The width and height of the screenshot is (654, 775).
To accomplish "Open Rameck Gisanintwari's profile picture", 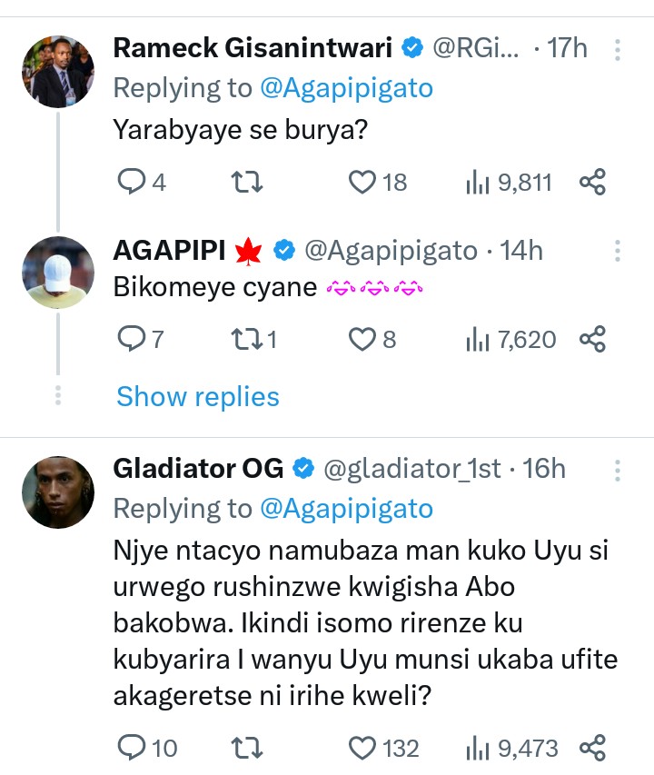I will pyautogui.click(x=58, y=72).
